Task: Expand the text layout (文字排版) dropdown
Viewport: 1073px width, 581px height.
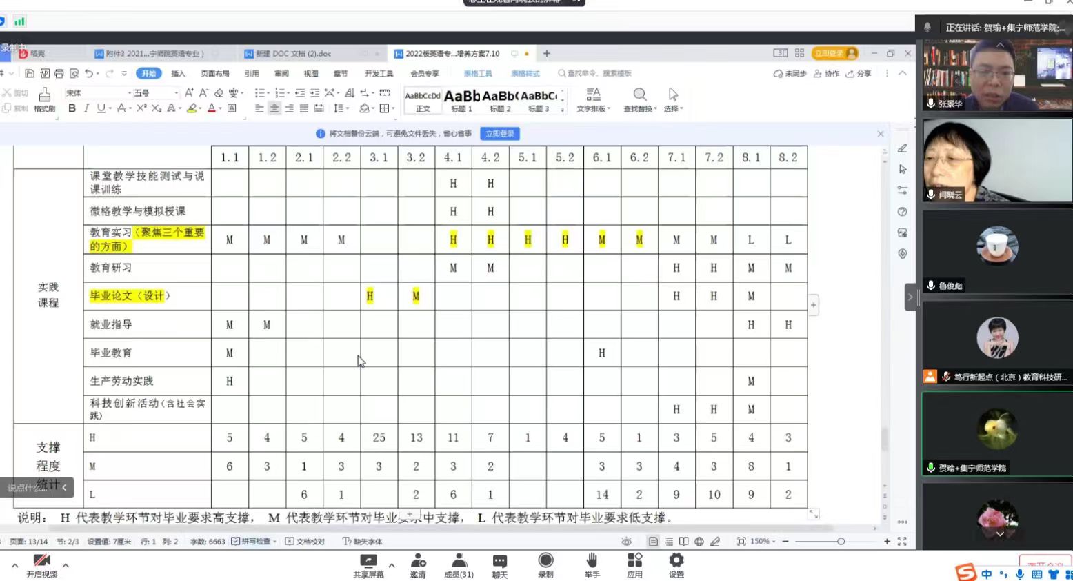Action: tap(593, 100)
